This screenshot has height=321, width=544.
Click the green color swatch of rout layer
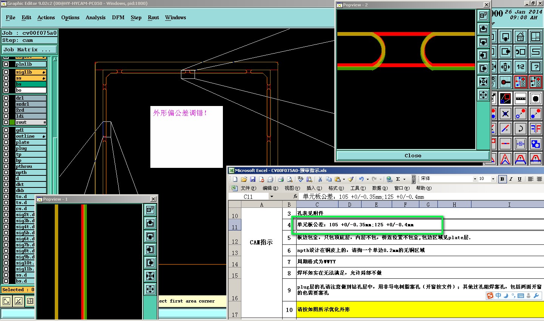coord(12,122)
